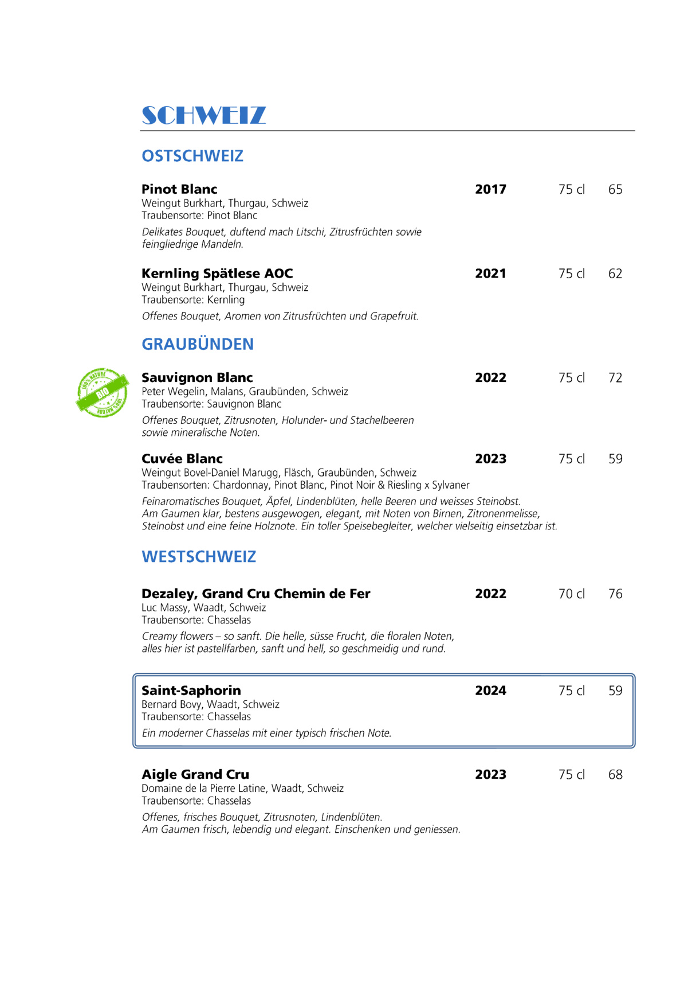Click the Kernling Spätlese AOC title
Image resolution: width=700 pixels, height=991 pixels.
click(x=217, y=274)
